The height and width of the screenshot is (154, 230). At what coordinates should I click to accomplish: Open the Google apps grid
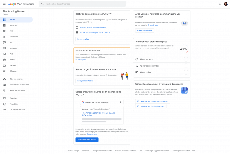(x=220, y=4)
